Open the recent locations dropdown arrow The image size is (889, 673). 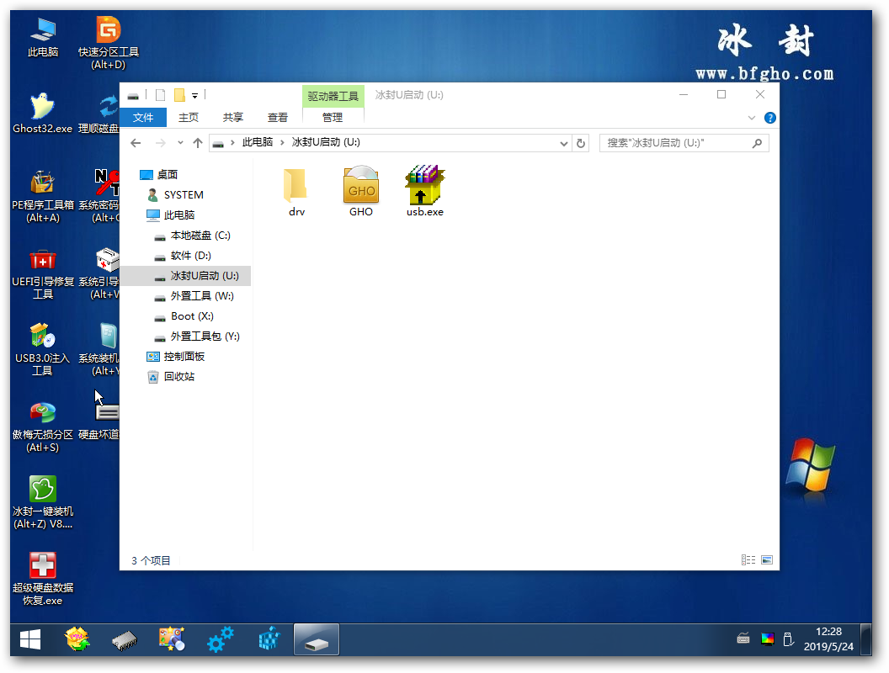pos(180,143)
